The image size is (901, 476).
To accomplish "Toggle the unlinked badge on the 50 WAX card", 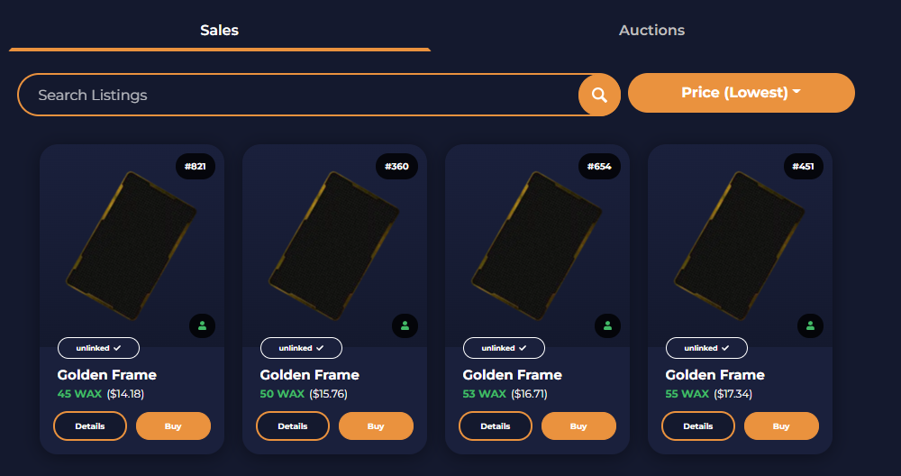I will coord(301,348).
